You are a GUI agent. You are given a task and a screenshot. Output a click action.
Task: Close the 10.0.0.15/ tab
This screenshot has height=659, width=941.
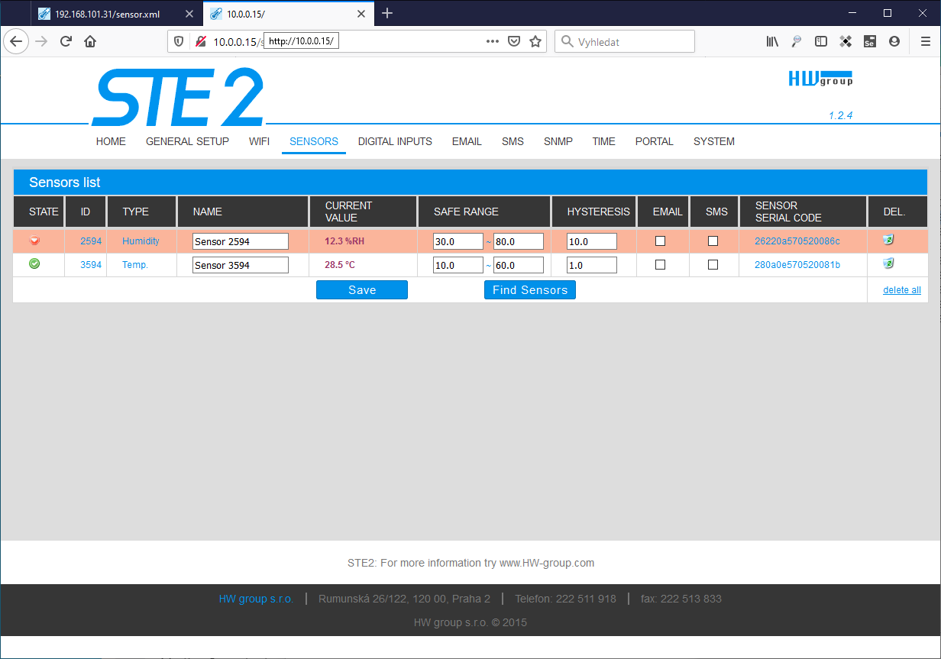click(361, 14)
